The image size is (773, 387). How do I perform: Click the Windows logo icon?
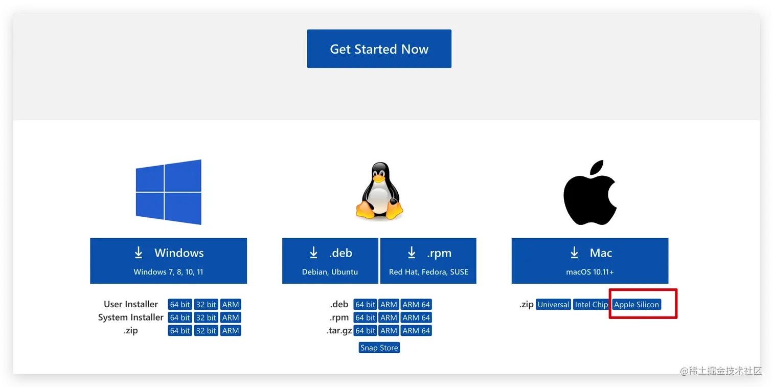click(x=169, y=192)
